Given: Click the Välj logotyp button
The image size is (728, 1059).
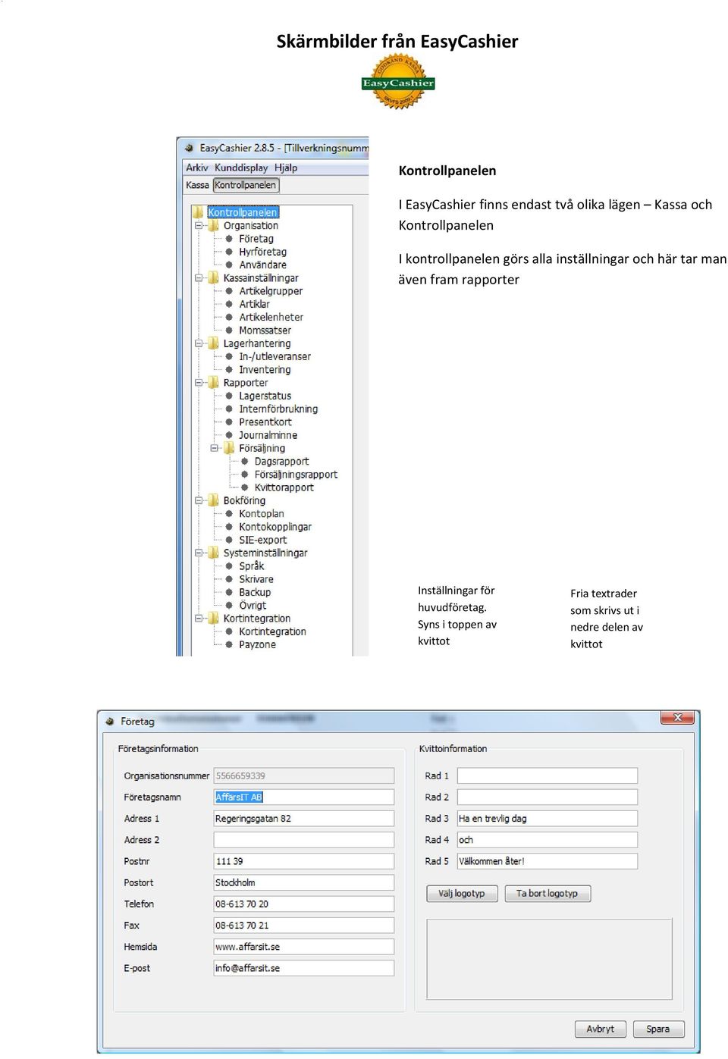Looking at the screenshot, I should pyautogui.click(x=461, y=894).
